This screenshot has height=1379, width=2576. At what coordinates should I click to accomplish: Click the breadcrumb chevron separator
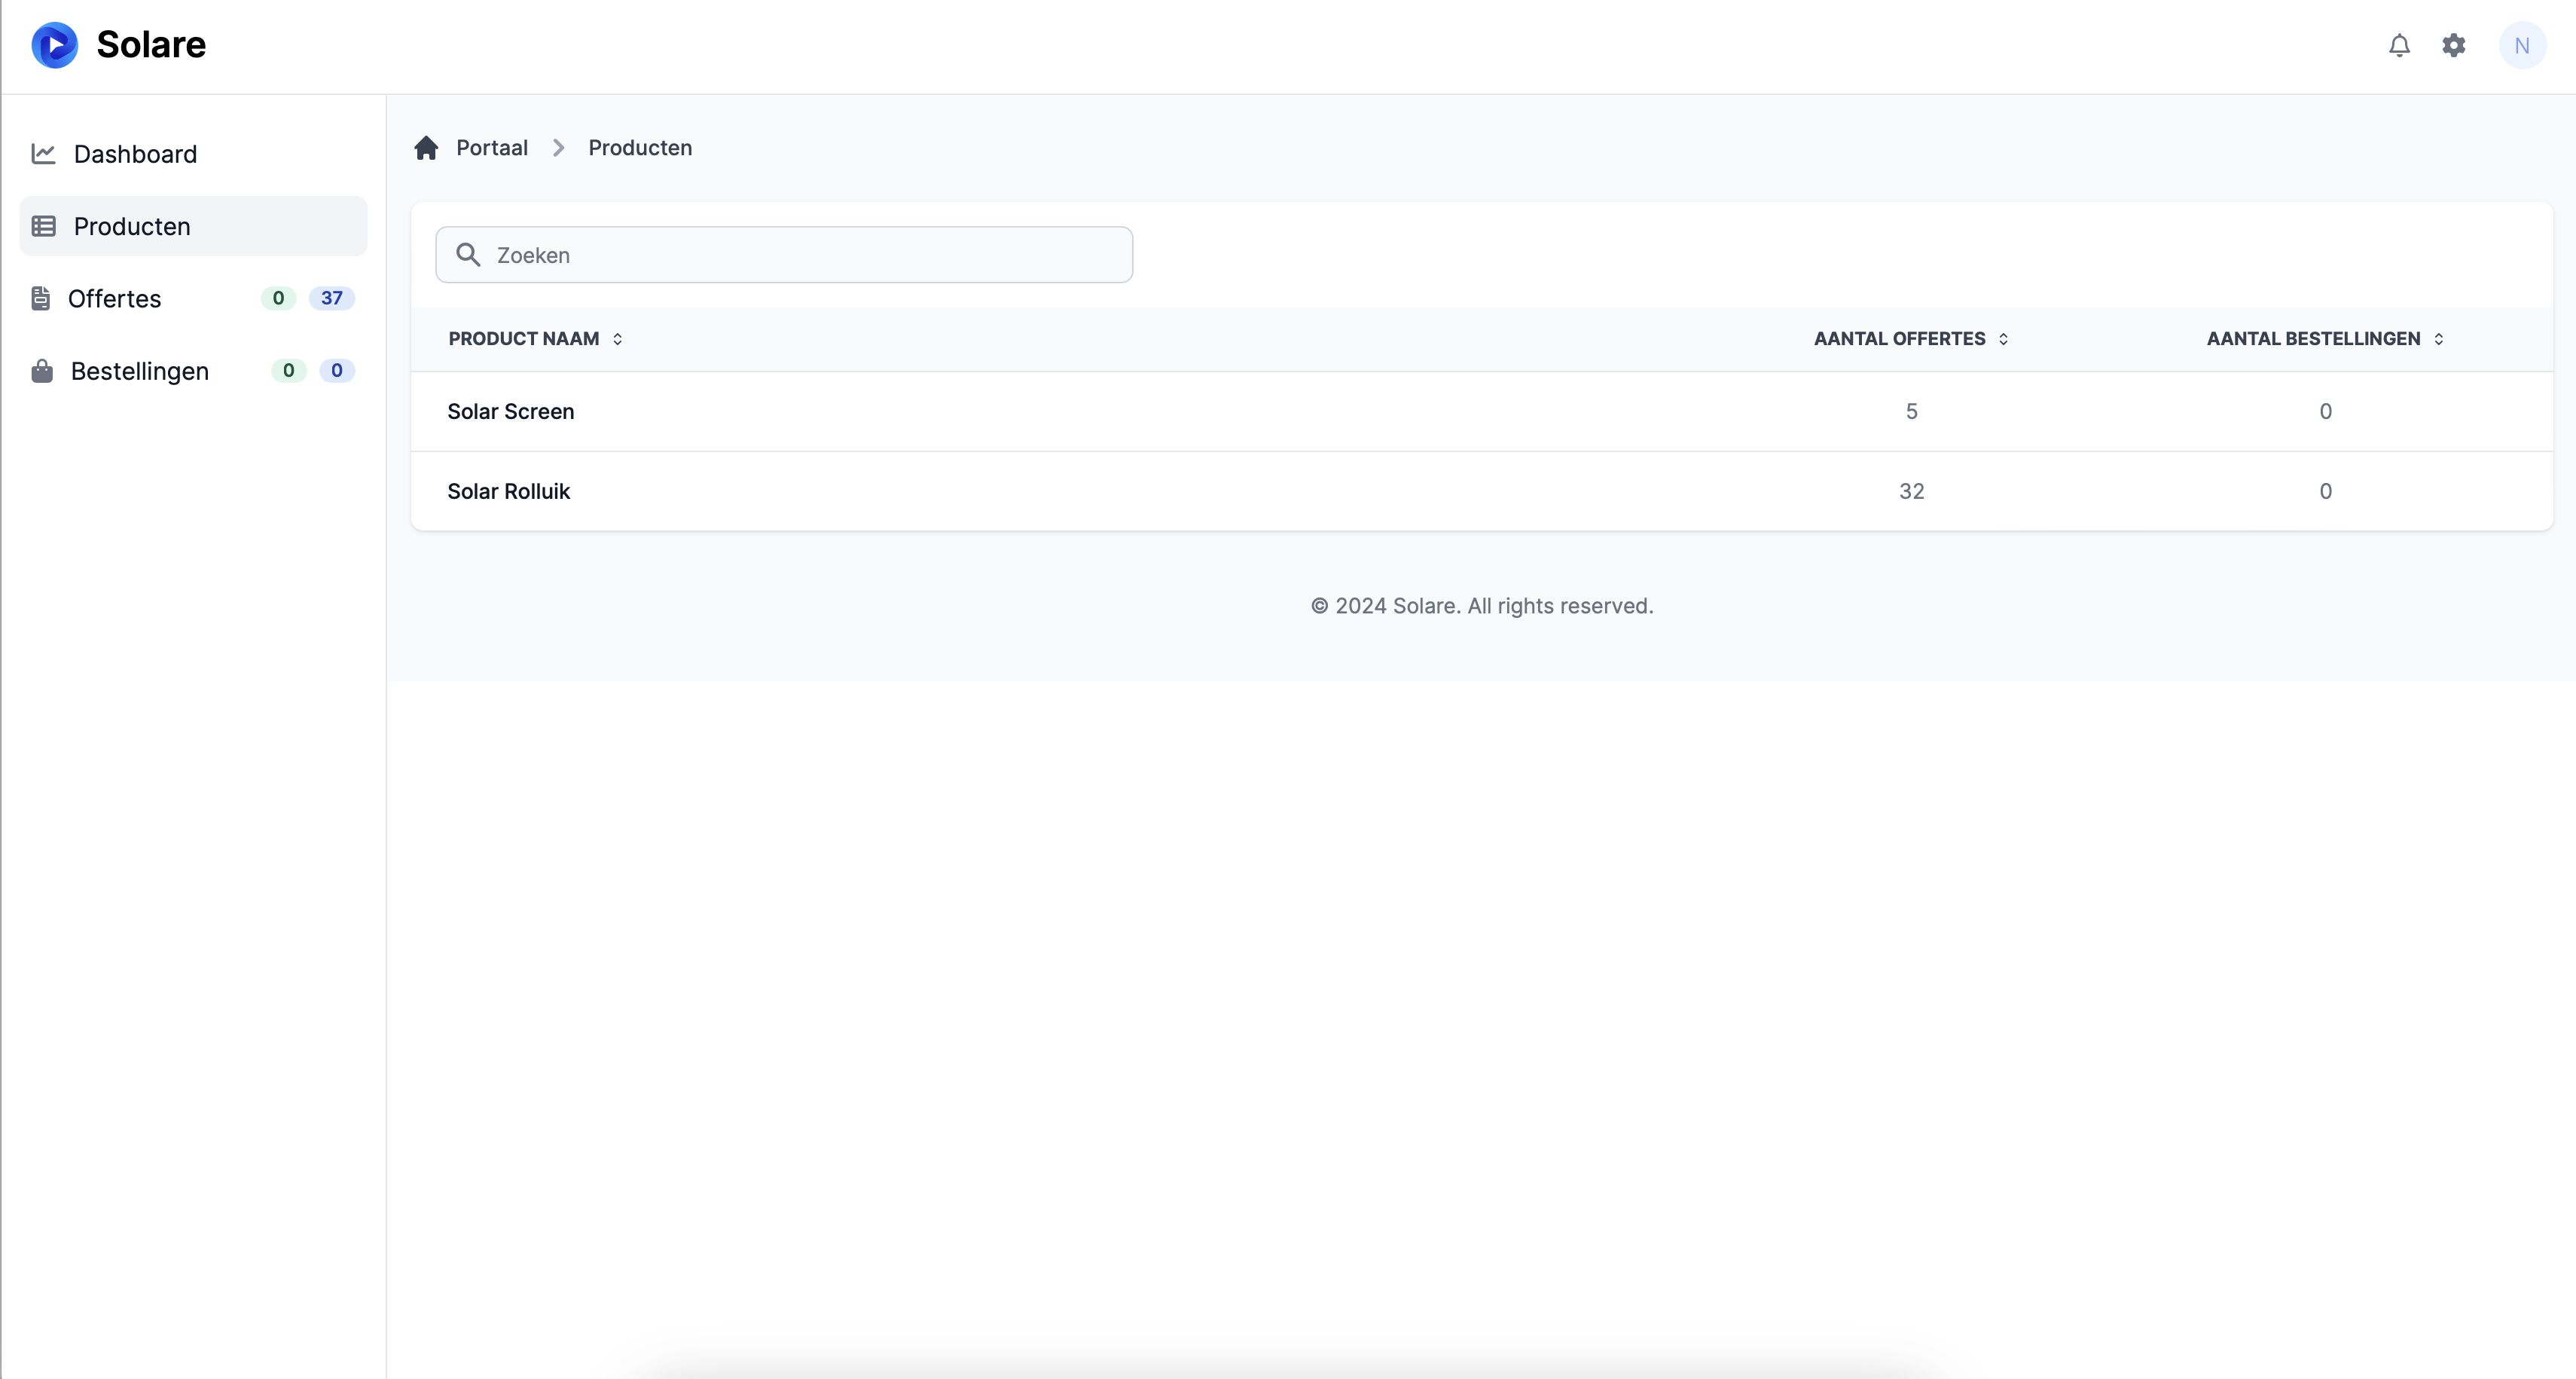click(x=558, y=148)
